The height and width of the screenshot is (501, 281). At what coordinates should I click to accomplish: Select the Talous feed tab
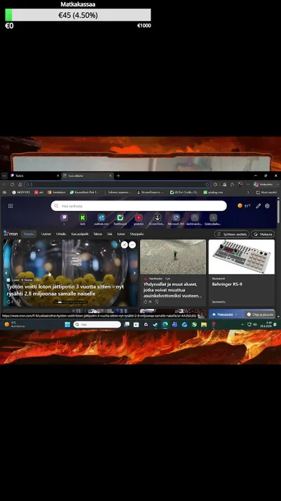pyautogui.click(x=98, y=234)
